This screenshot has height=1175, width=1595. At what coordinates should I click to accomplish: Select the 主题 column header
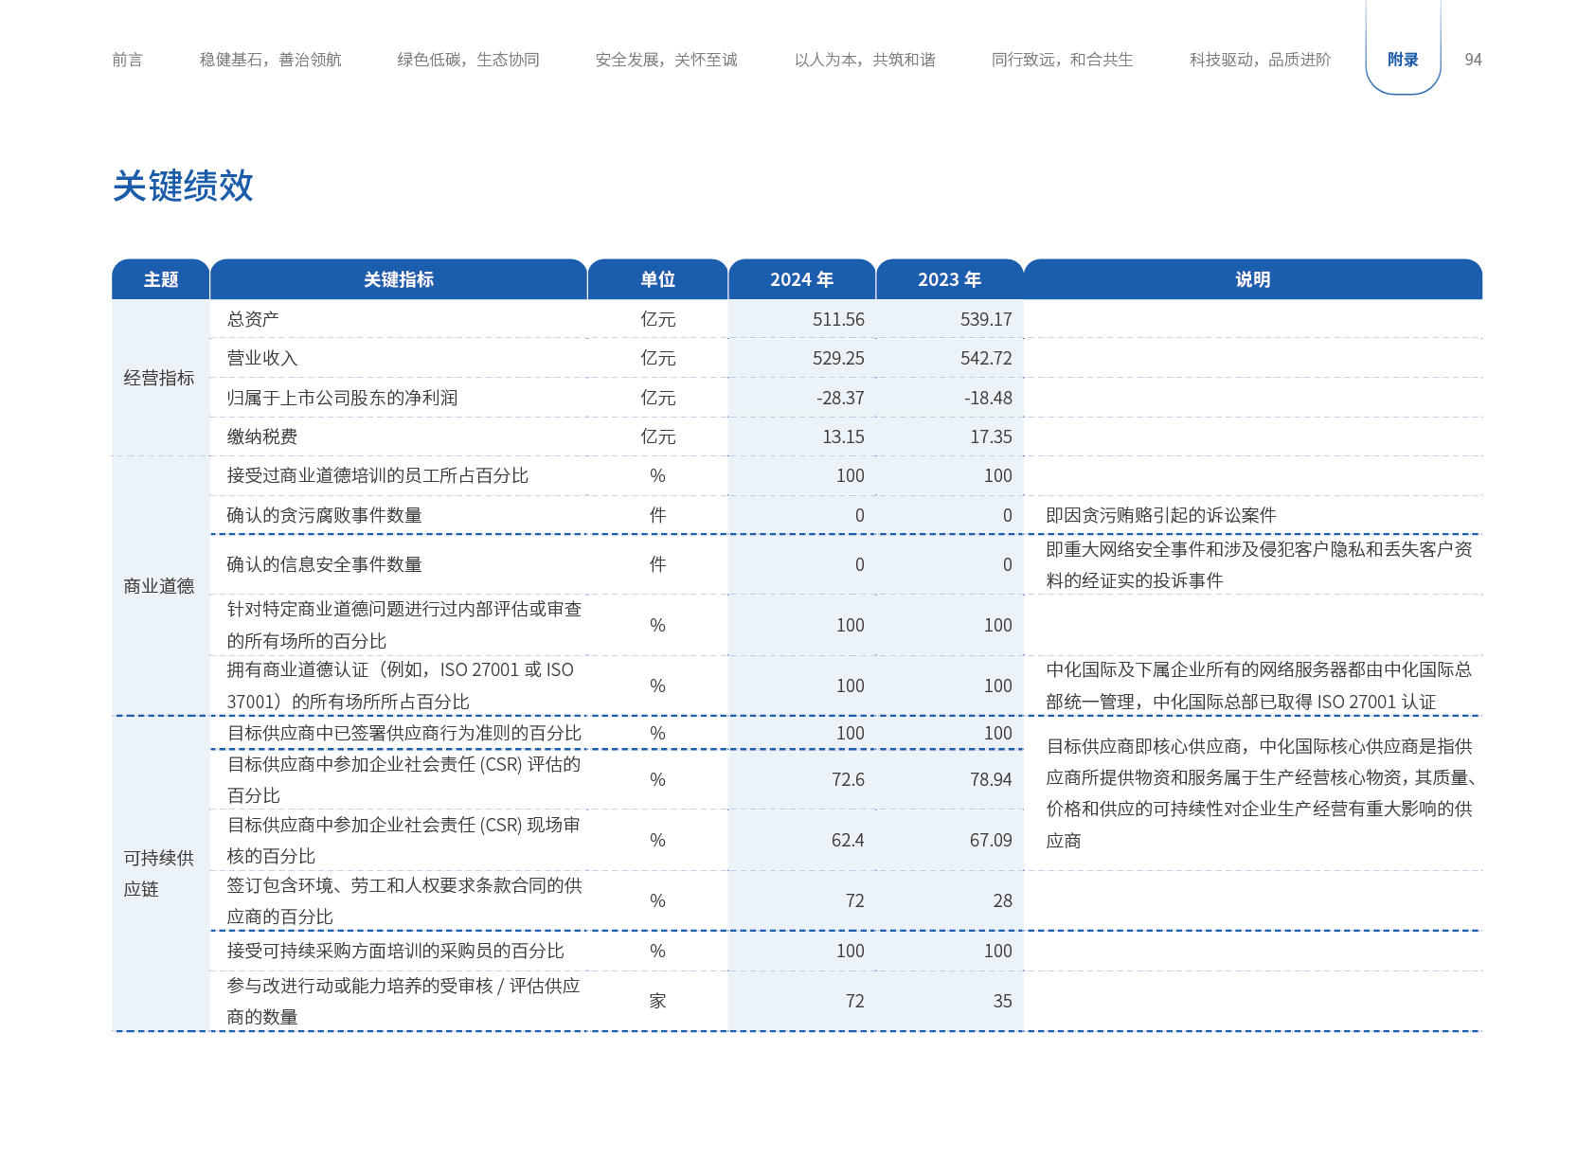(160, 279)
